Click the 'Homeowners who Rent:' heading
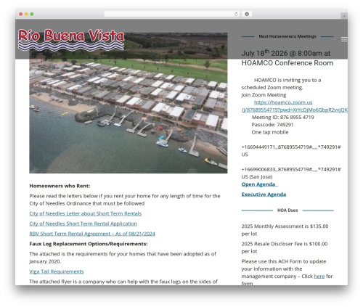The height and width of the screenshot is (307, 363). coord(60,186)
